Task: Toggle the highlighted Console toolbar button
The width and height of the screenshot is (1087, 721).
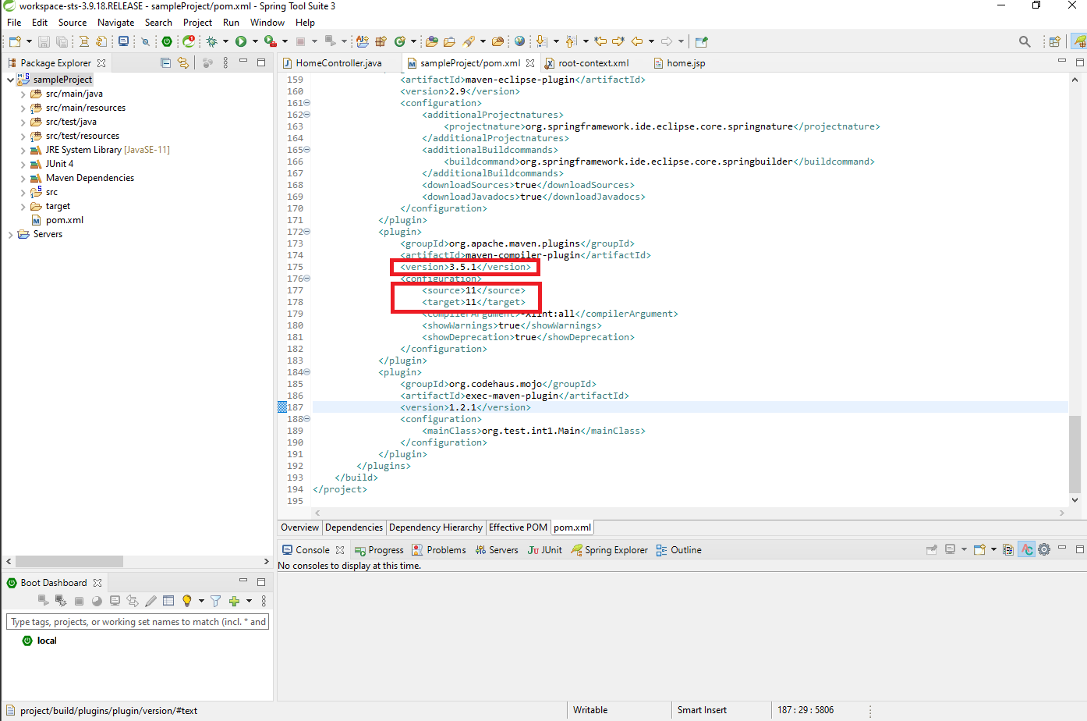Action: [1026, 549]
